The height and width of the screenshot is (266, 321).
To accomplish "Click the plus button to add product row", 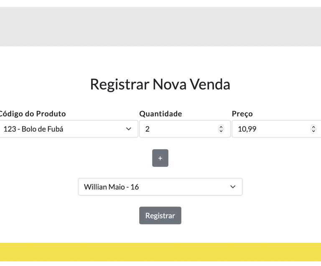I will pos(160,158).
